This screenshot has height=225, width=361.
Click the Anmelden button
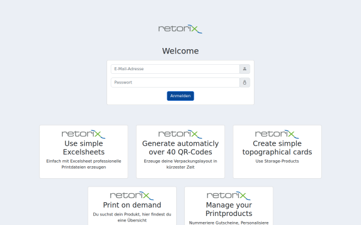(x=180, y=96)
